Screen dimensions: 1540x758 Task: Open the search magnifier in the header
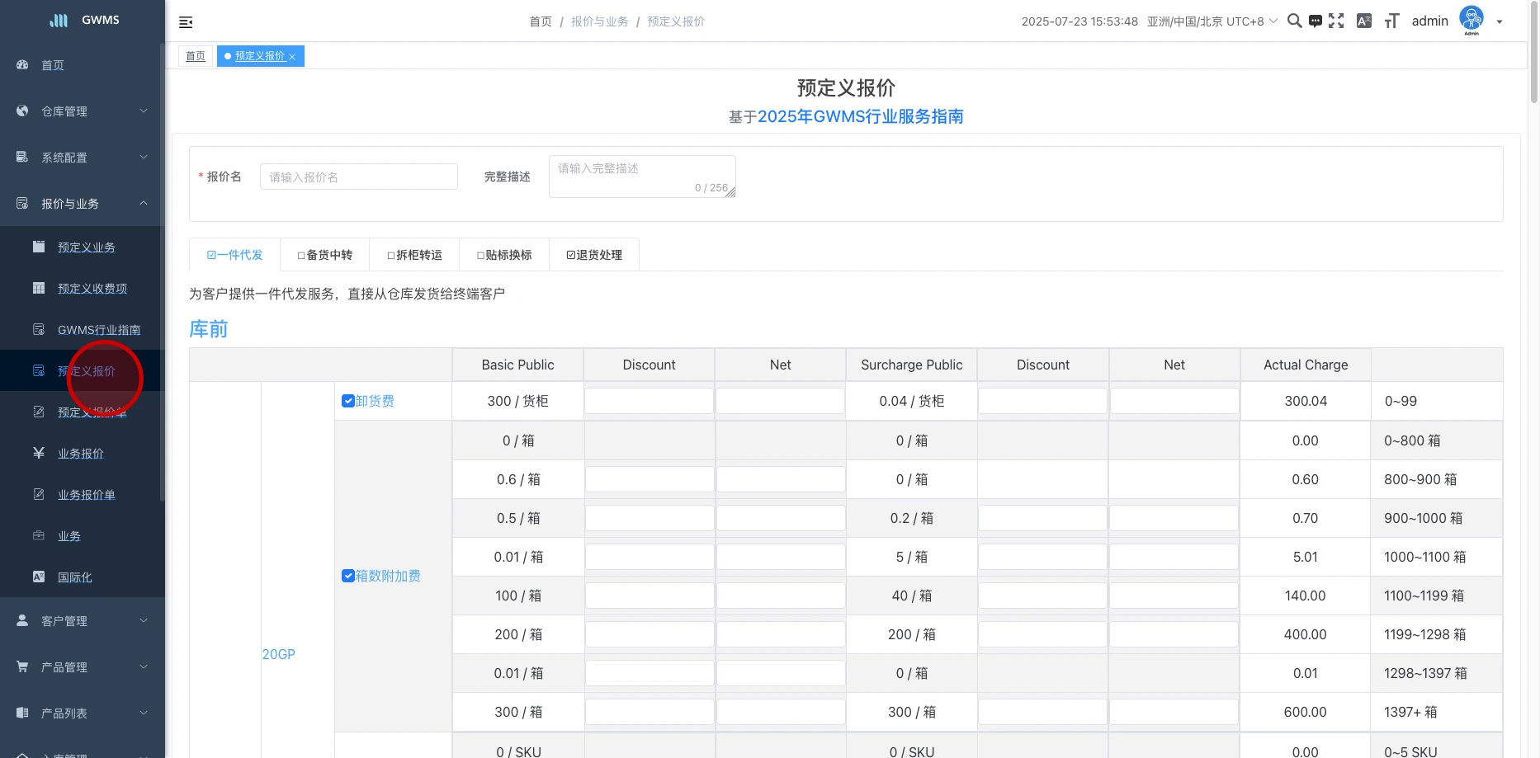tap(1294, 21)
